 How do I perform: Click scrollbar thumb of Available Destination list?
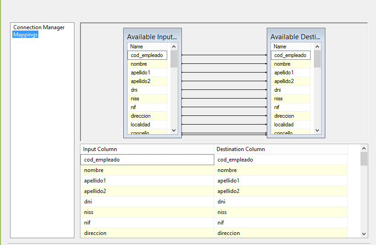click(317, 59)
